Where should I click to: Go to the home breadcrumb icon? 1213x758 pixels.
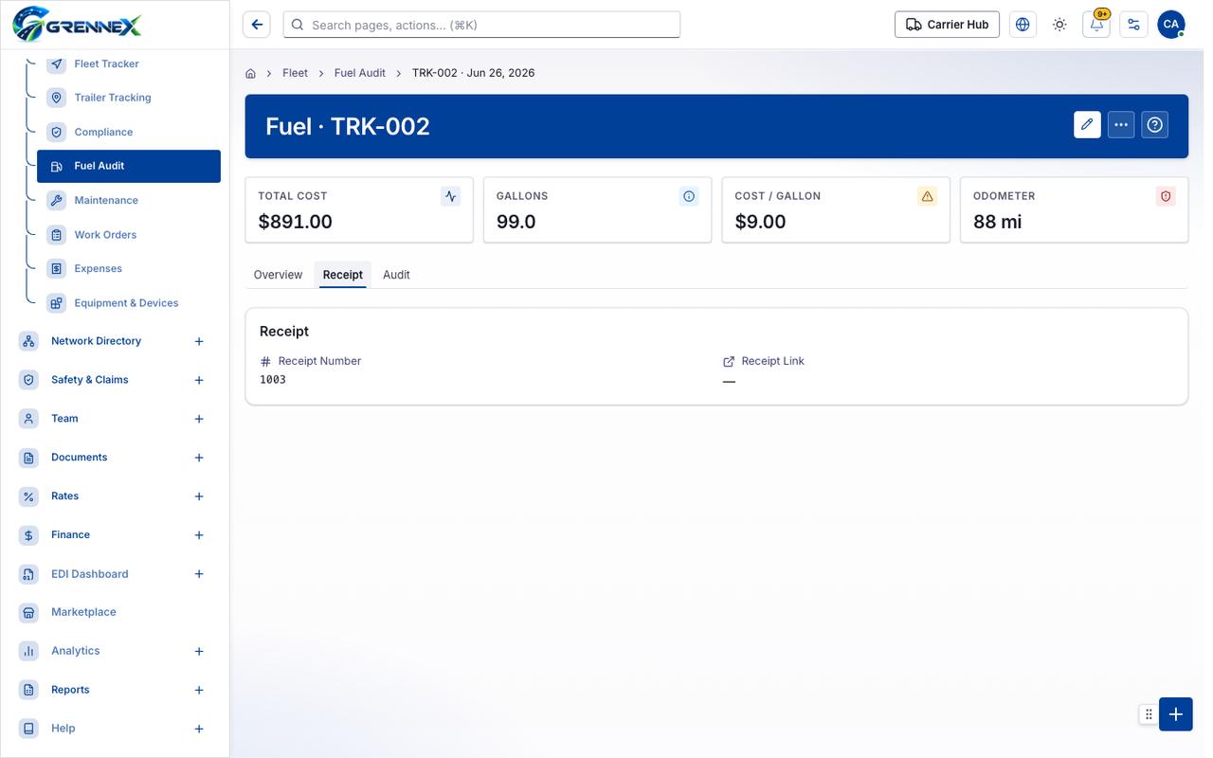tap(251, 73)
